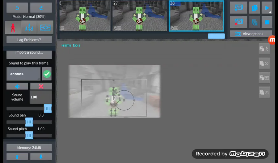Paste the camera/background into frame
The height and width of the screenshot is (163, 278).
(264, 78)
